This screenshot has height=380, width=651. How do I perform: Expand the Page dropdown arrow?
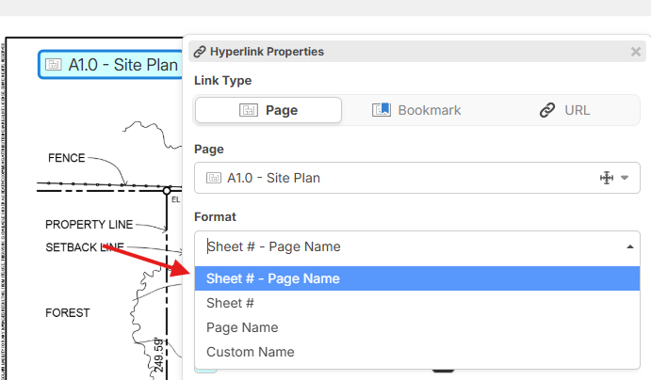625,177
